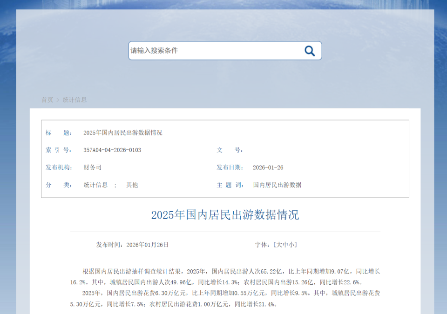The height and width of the screenshot is (314, 447).
Task: Click 其他 in the 分类 row
Action: tap(132, 185)
